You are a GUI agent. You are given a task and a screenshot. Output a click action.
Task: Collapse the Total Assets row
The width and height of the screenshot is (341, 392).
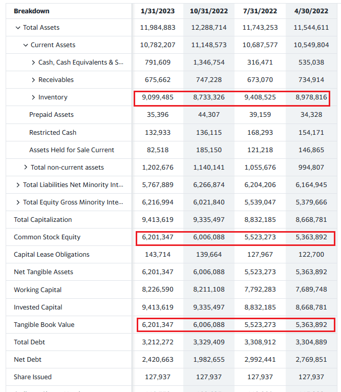tap(18, 28)
